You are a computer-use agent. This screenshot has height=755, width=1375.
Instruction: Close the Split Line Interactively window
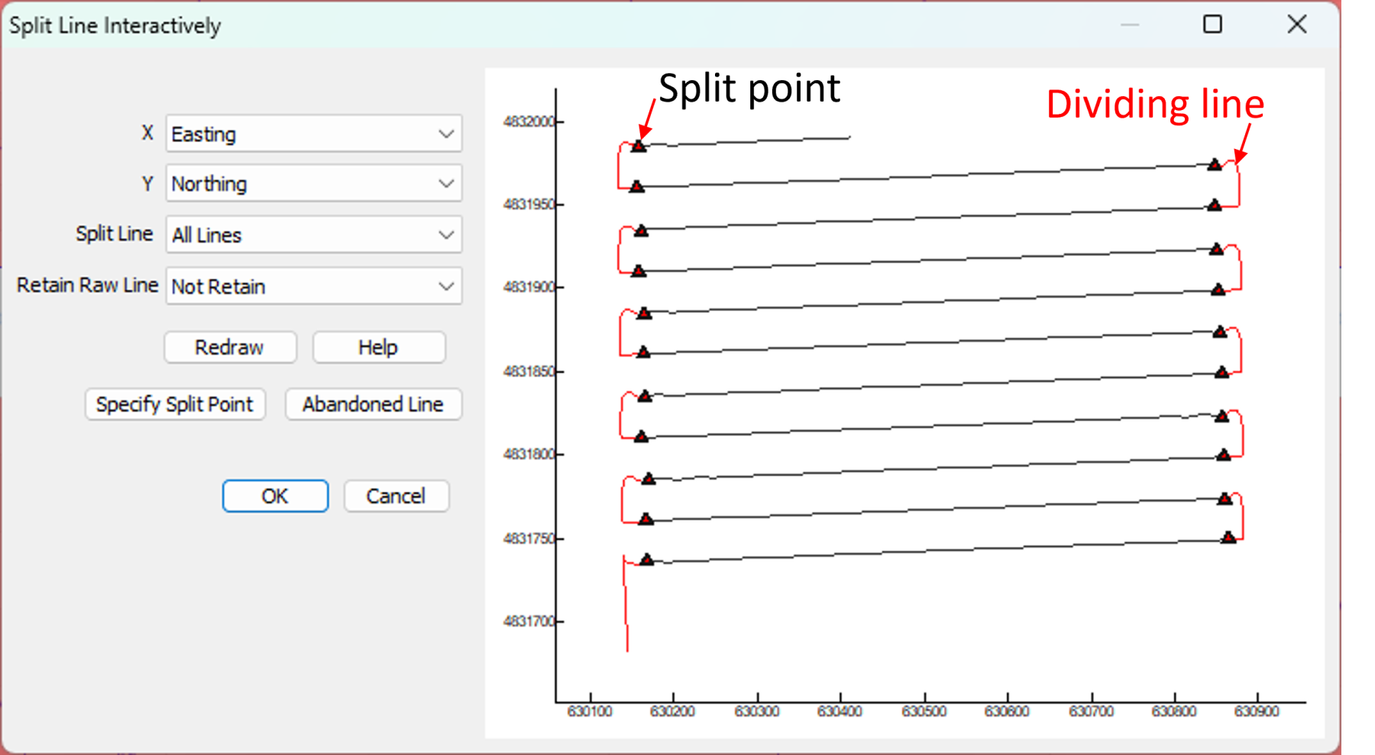pos(1296,24)
